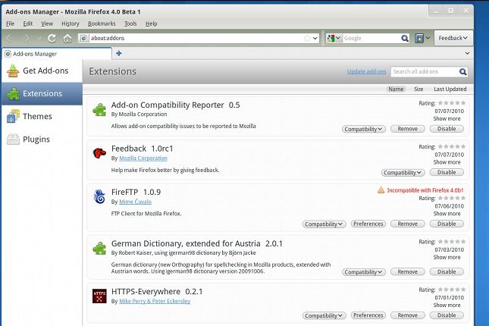Click the incompatibility warning triangle on FireFTP
This screenshot has width=489, height=326.
[x=381, y=190]
